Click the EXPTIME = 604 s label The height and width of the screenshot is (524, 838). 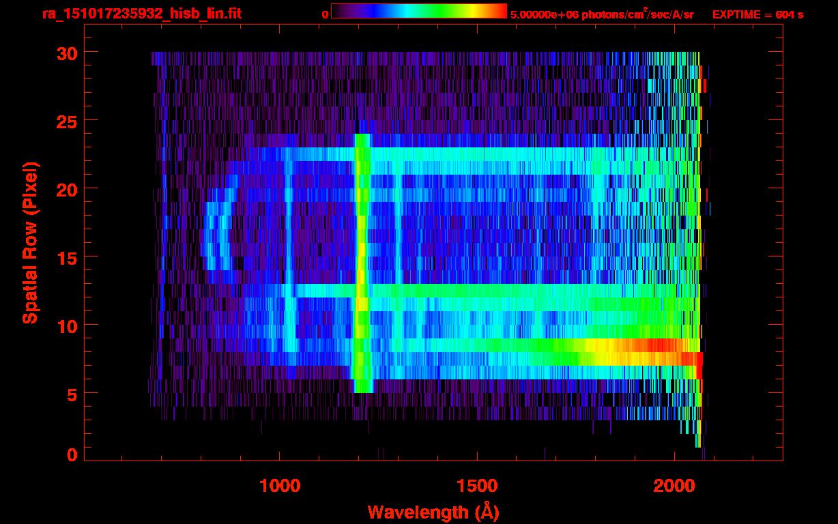tap(758, 14)
